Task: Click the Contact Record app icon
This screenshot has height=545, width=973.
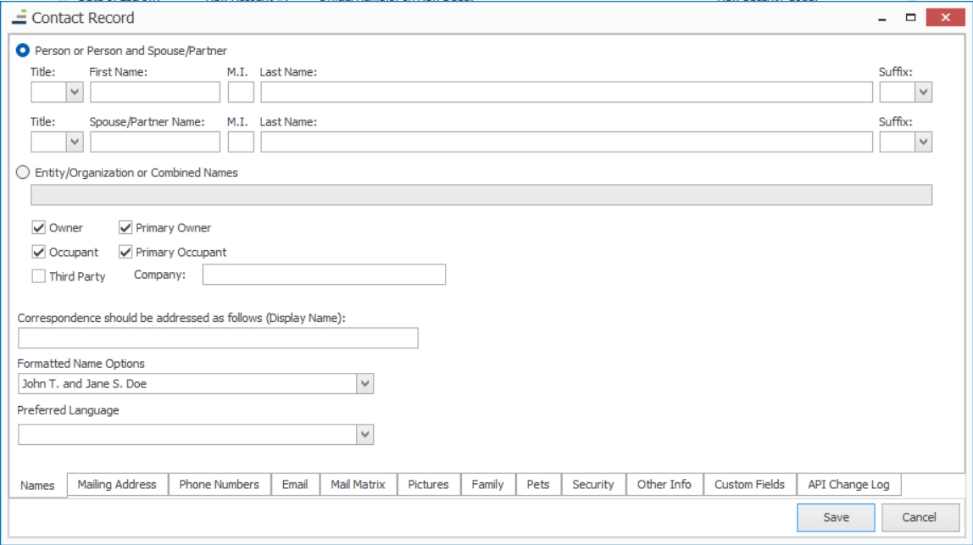Action: click(x=19, y=17)
